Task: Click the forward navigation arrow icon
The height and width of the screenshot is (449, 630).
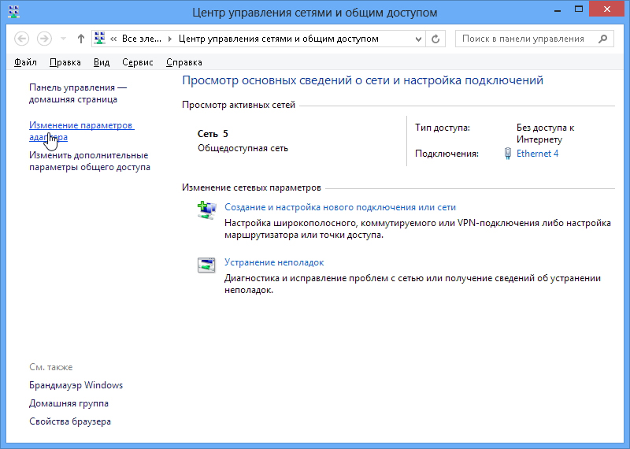Action: click(44, 39)
